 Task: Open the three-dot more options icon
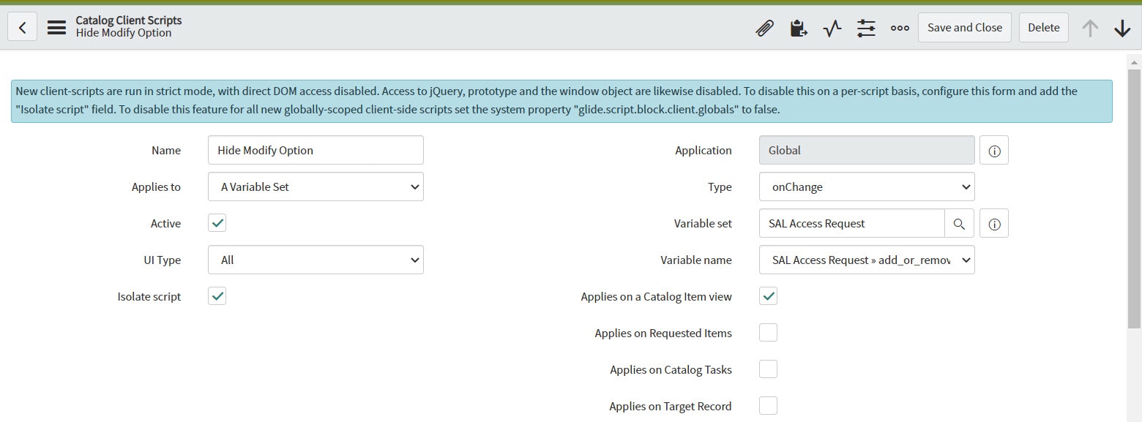coord(900,28)
